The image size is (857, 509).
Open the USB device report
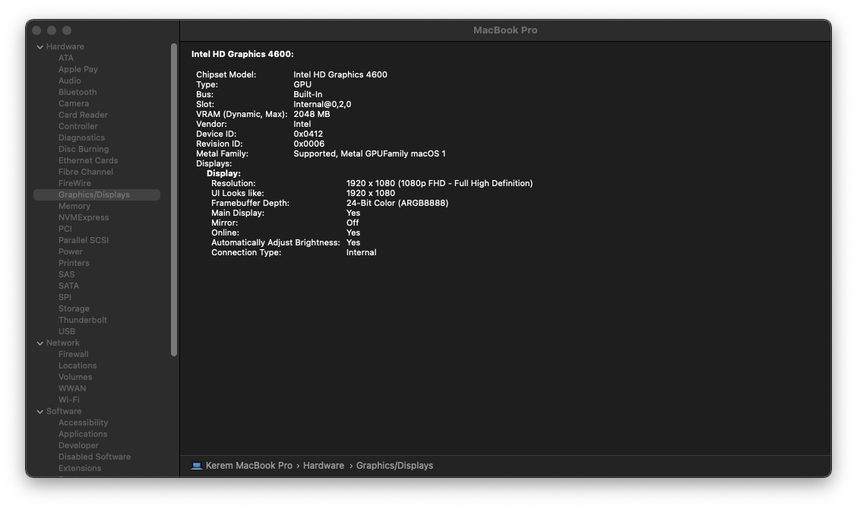(x=66, y=331)
